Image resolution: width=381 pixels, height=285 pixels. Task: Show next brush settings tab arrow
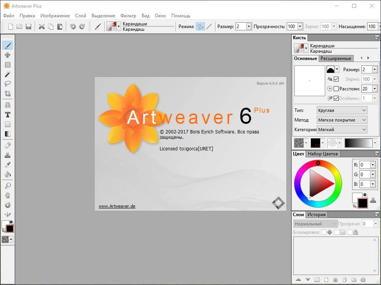point(368,58)
